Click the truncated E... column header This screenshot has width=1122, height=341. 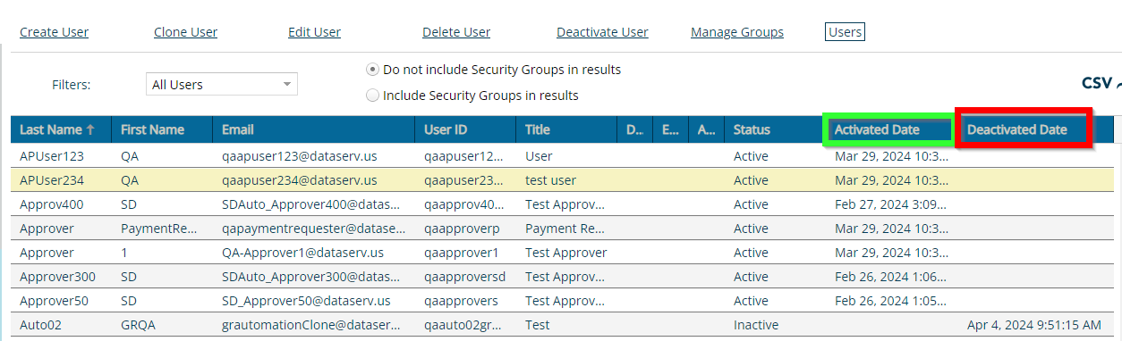671,129
